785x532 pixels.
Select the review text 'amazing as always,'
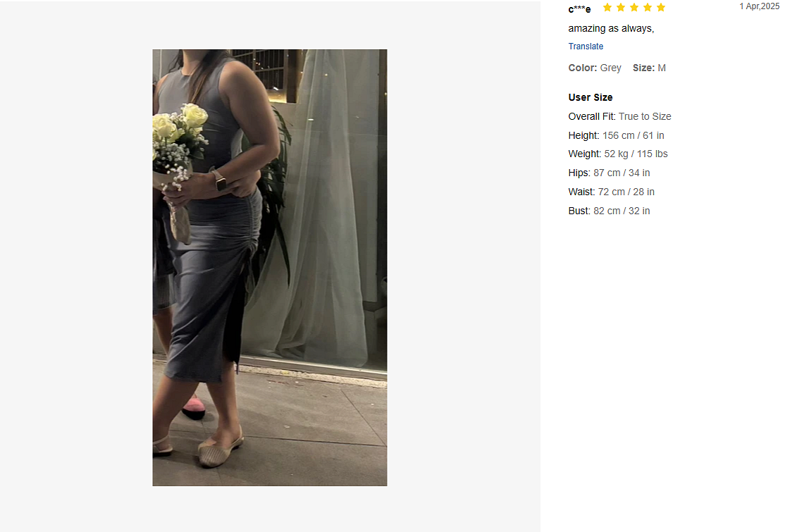(x=611, y=28)
